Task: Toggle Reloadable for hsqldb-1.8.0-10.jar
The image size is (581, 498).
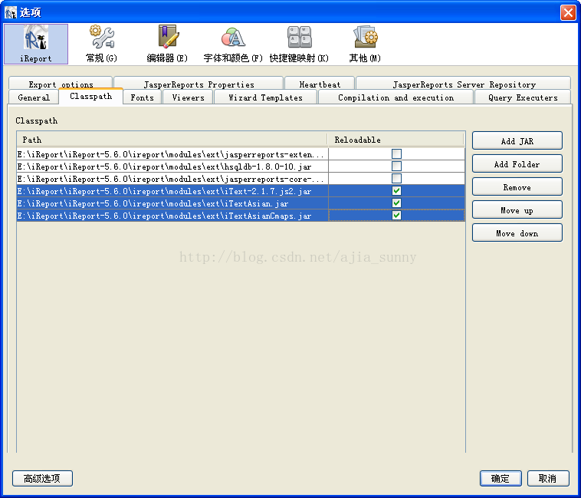Action: (396, 166)
